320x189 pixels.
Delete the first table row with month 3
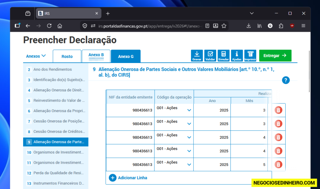[x=278, y=110]
